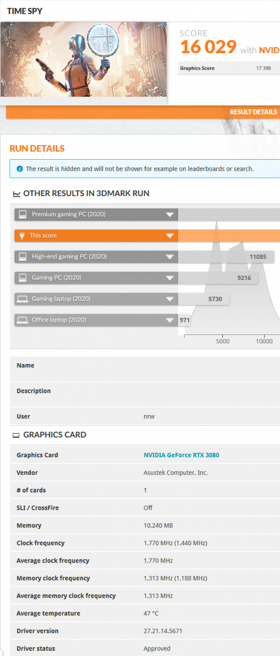Click the 971 score bar value

pos(185,320)
